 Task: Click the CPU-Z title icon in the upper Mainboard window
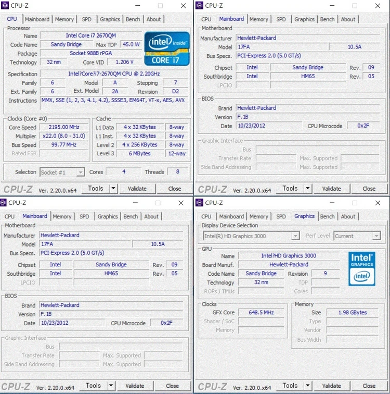(x=199, y=5)
